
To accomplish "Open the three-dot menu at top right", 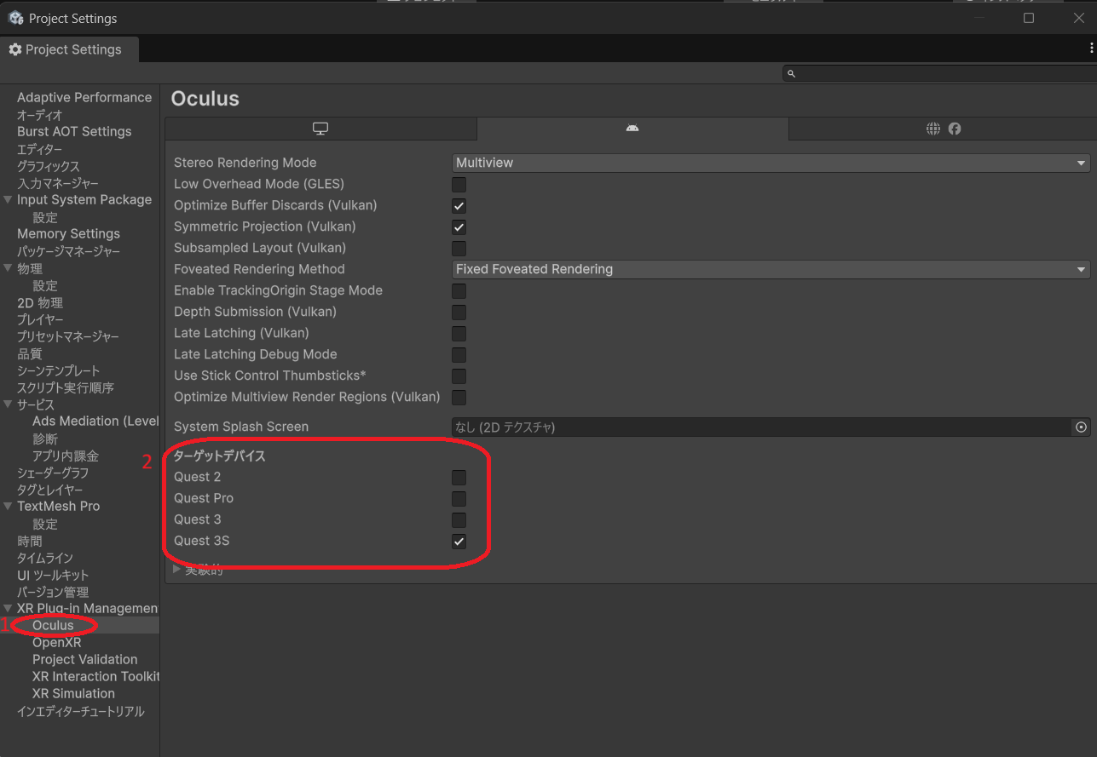I will [1090, 49].
